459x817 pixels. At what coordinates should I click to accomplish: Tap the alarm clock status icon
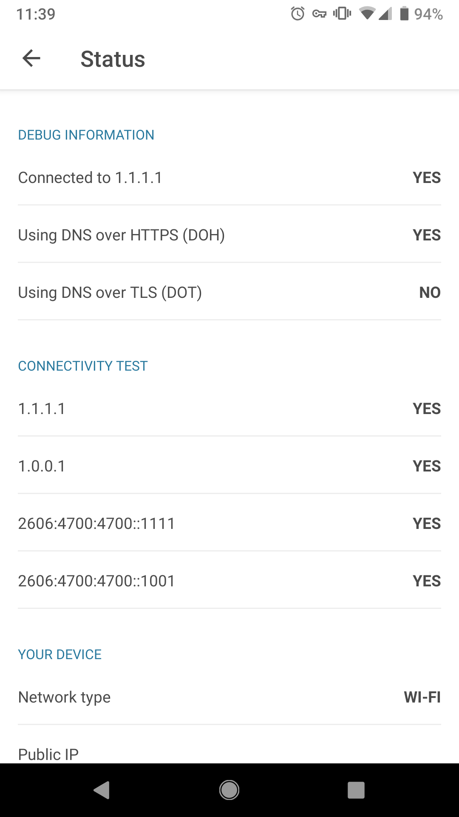tap(297, 14)
